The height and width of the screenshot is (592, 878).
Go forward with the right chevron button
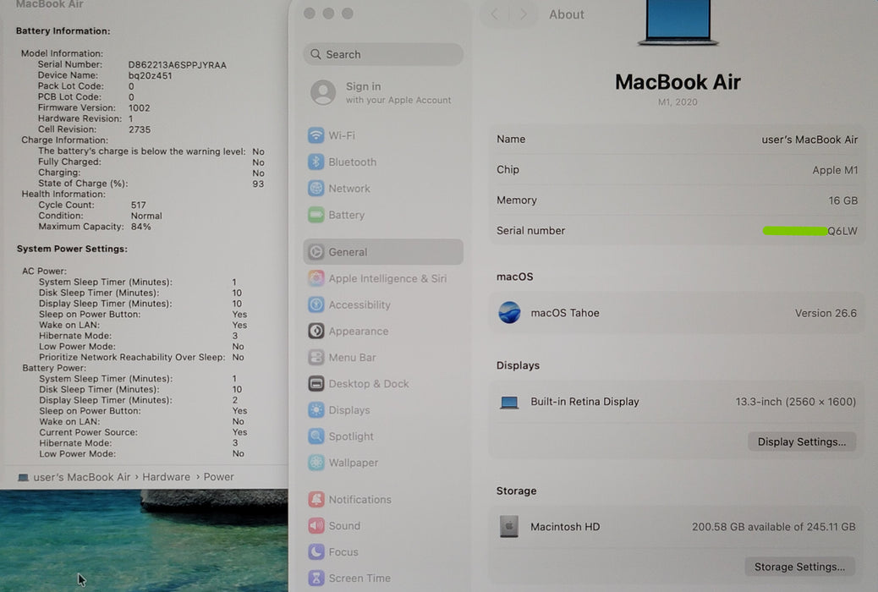coord(523,14)
